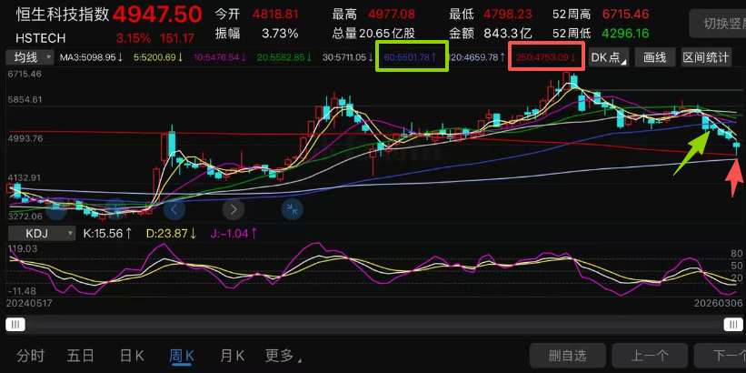Viewport: 746px width, 373px height.
Task: Select the 日K tab
Action: 132,356
